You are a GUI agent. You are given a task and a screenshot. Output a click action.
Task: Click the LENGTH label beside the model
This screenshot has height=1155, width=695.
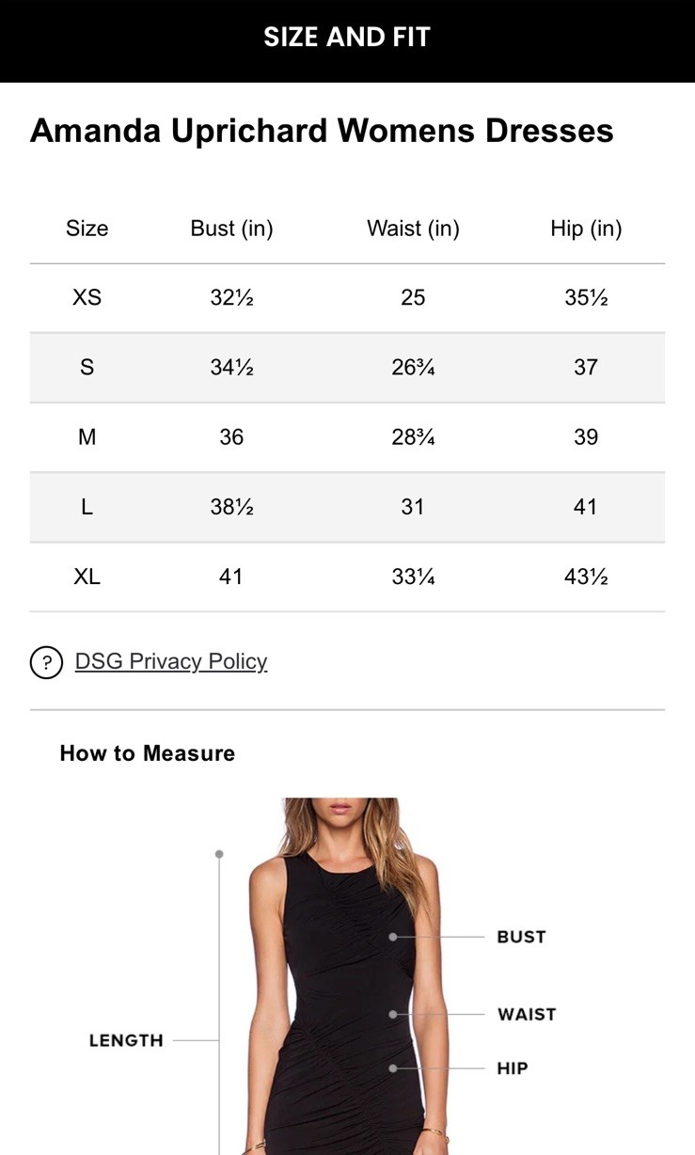click(x=126, y=1040)
